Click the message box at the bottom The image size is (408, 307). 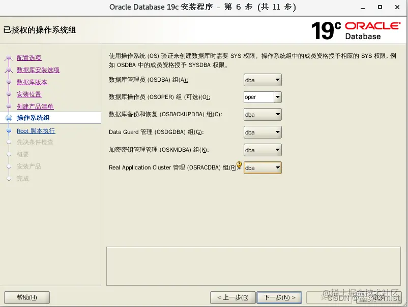[253, 266]
